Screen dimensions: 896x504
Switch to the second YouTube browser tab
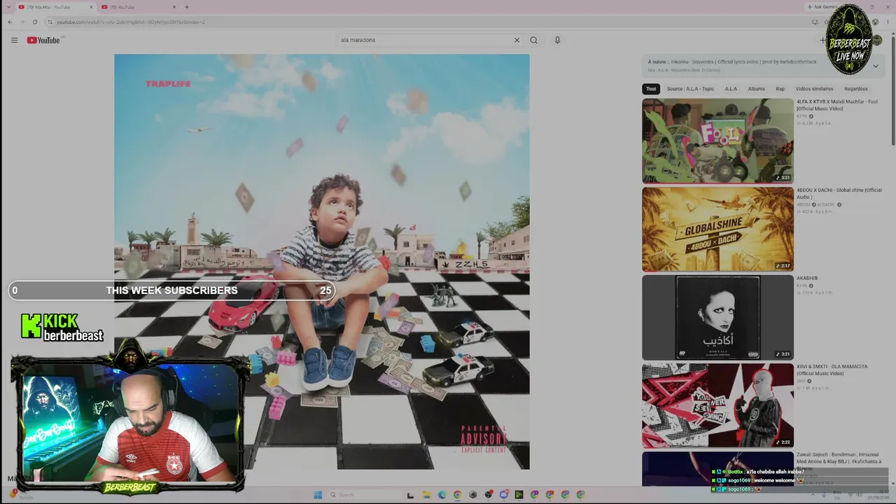[138, 7]
